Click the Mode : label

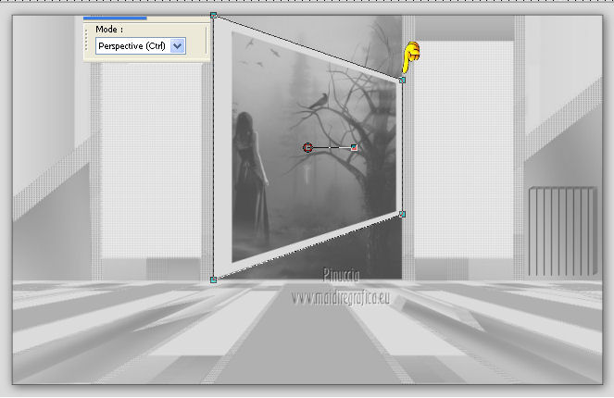pyautogui.click(x=109, y=30)
